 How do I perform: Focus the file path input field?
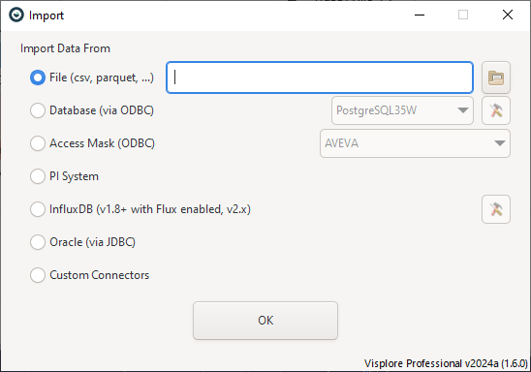(320, 77)
